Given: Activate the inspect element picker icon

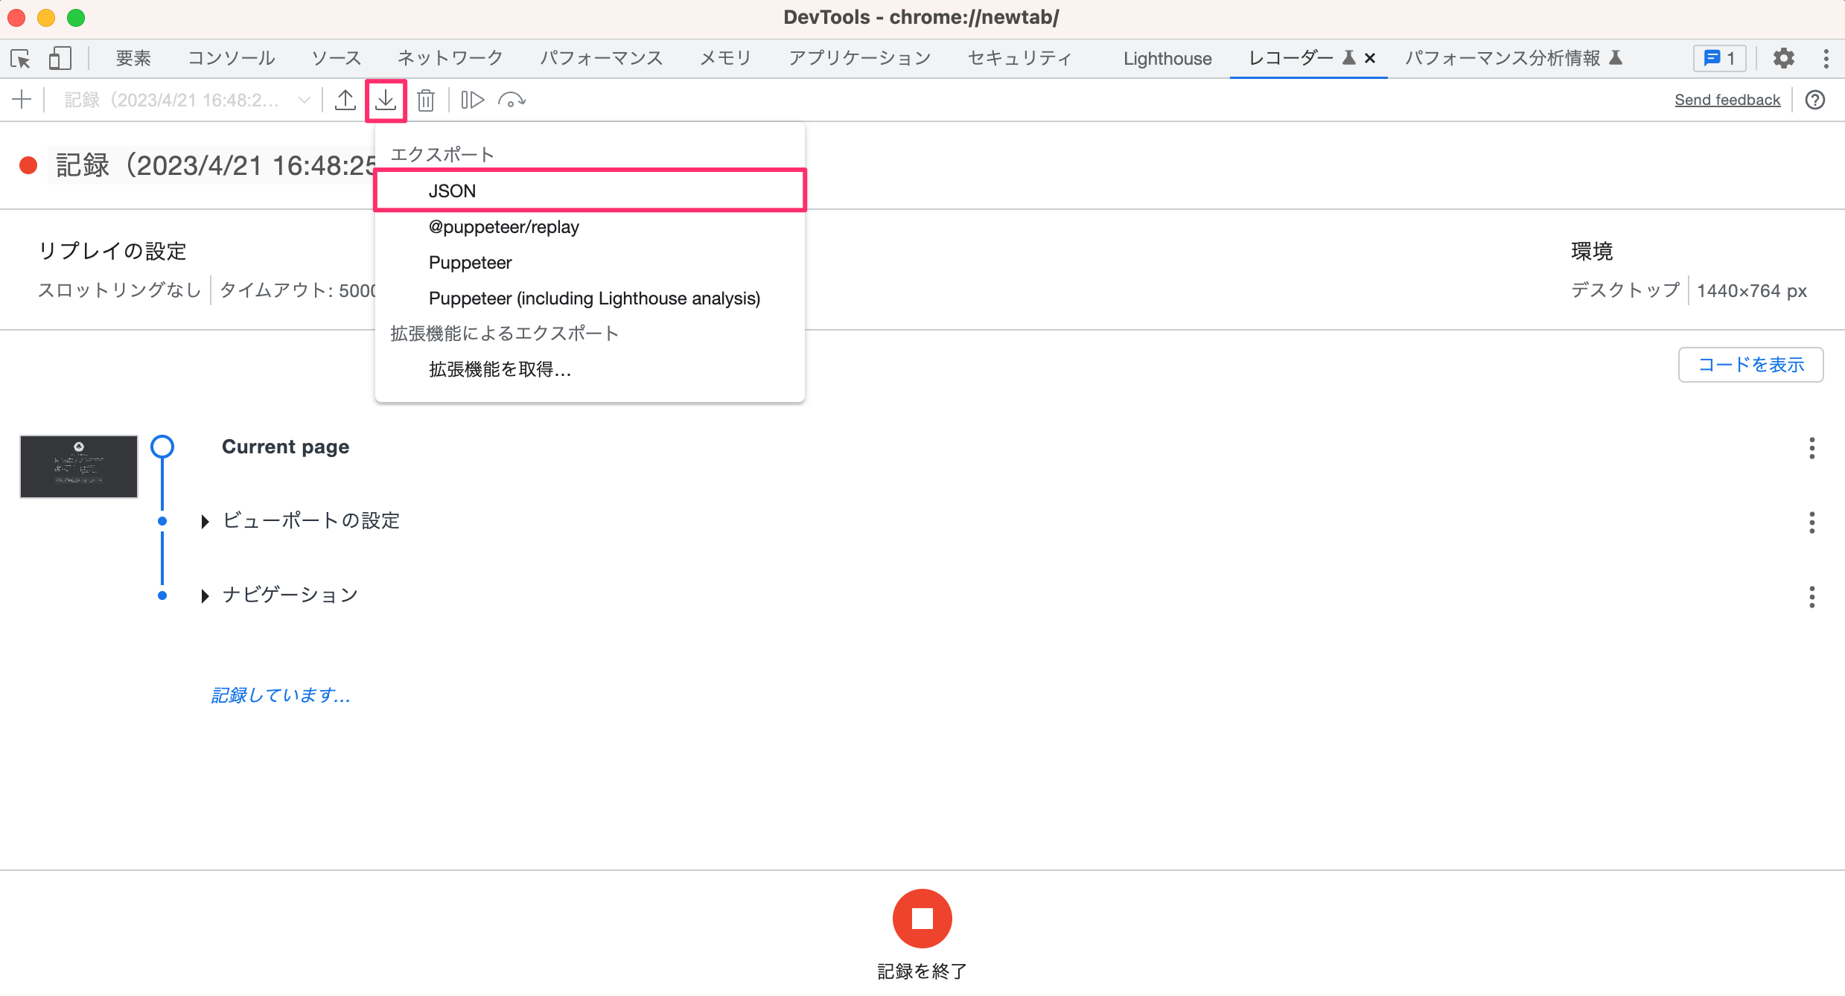Looking at the screenshot, I should click(x=21, y=58).
